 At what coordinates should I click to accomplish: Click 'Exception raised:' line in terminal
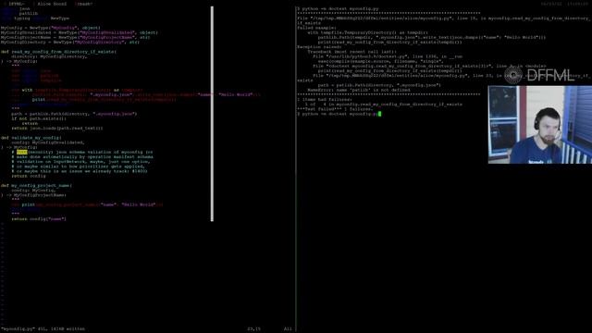tap(319, 47)
